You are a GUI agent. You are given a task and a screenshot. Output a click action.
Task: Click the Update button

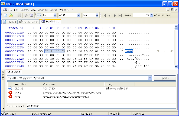165,78
